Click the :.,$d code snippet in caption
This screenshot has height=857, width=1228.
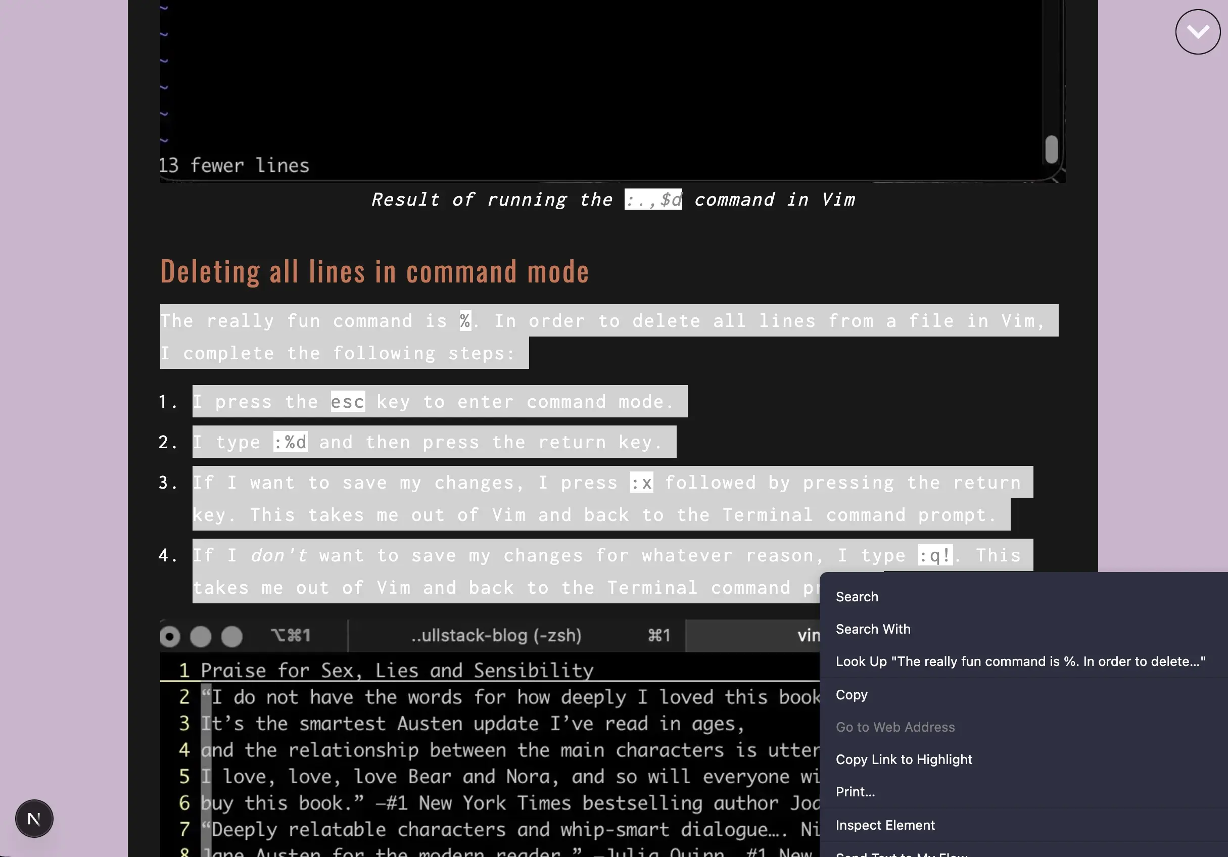653,200
